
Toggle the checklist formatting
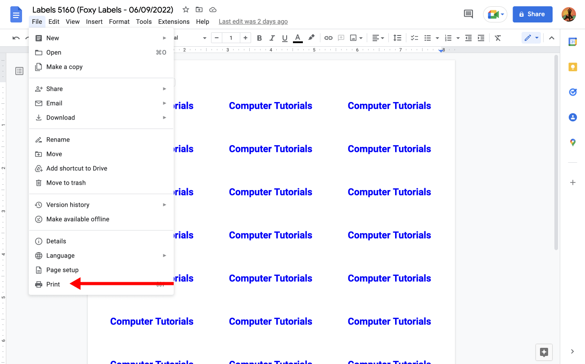coord(414,38)
